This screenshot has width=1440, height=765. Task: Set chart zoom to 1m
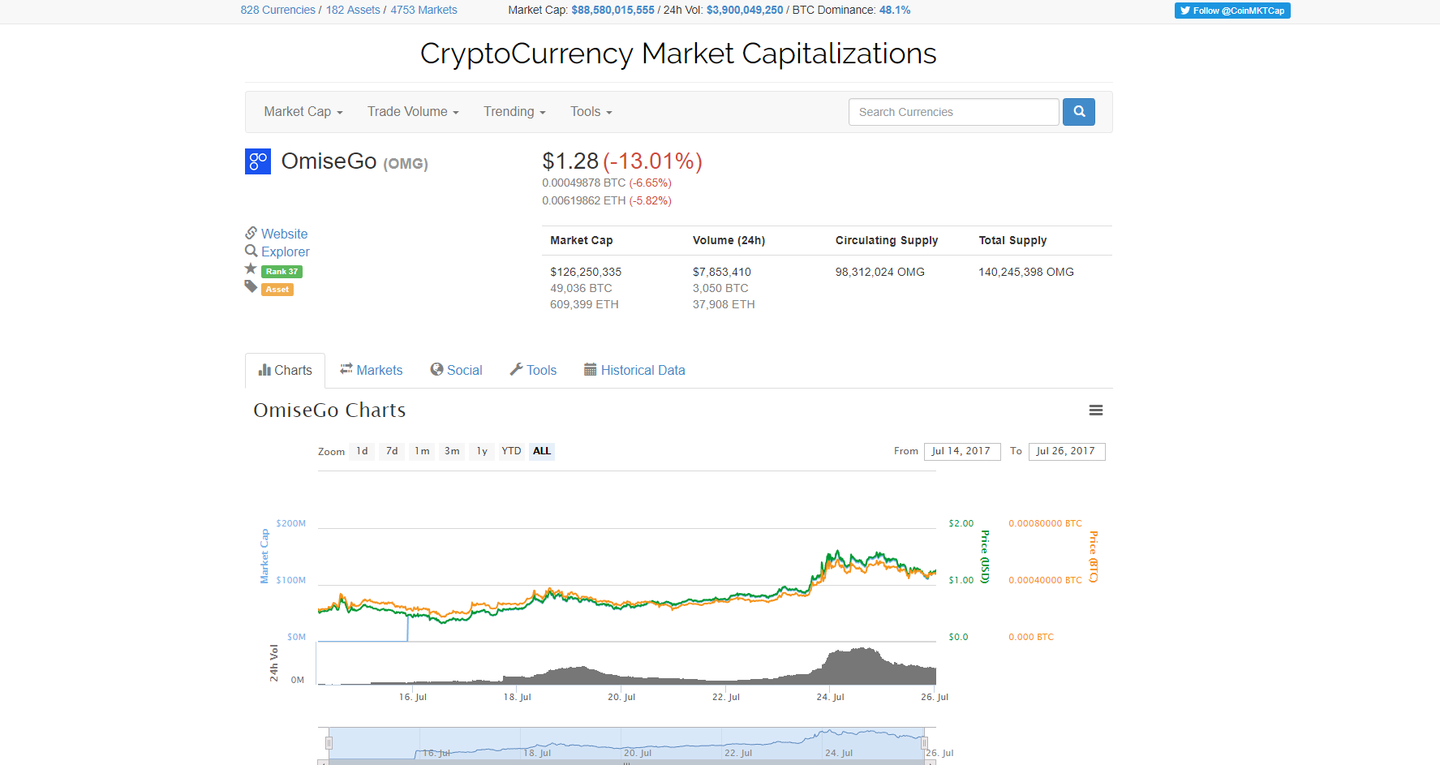pos(422,451)
